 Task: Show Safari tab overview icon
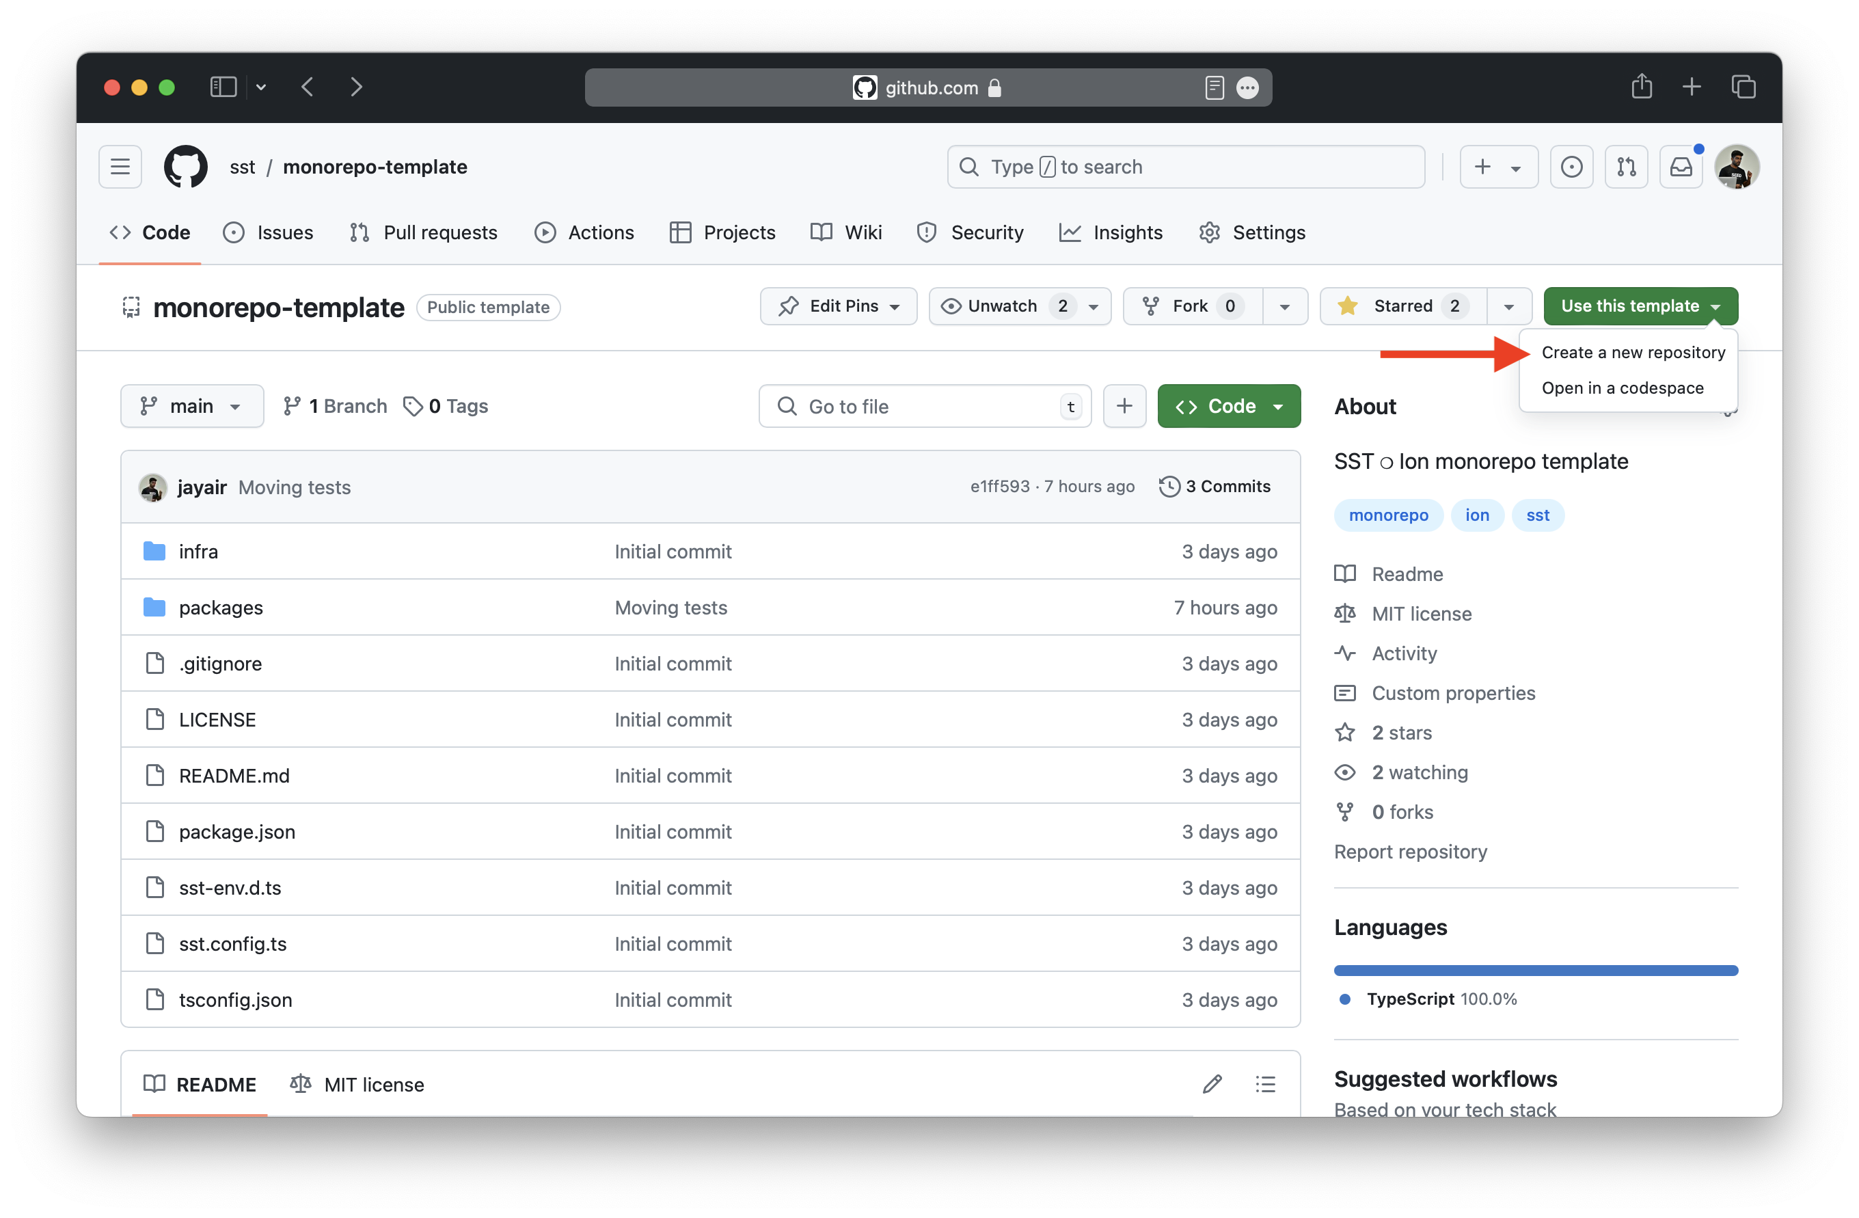click(1743, 87)
